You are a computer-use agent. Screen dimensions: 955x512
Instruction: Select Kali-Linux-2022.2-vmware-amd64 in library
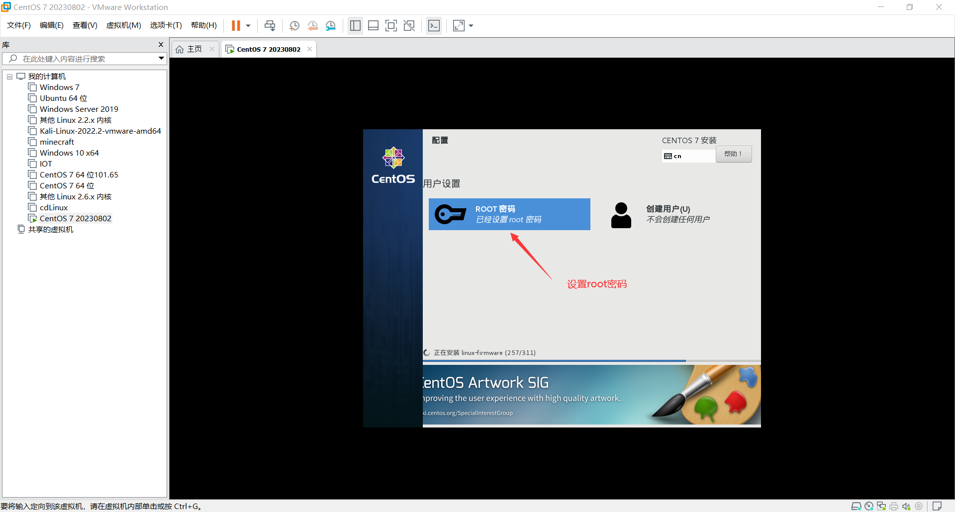[100, 131]
